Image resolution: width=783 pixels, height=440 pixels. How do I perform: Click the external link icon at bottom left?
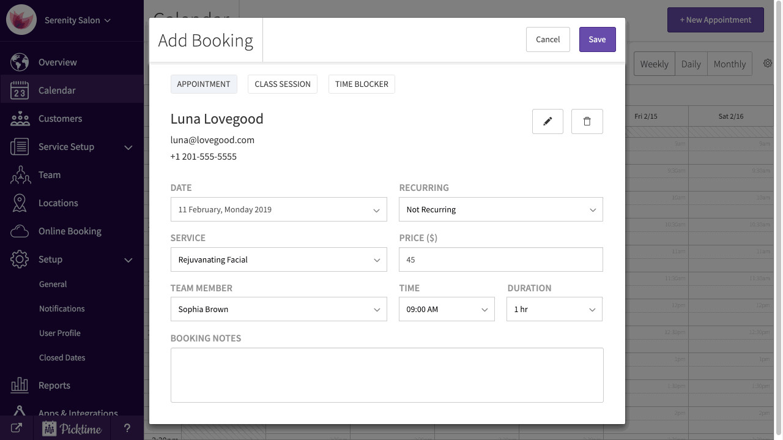[17, 428]
